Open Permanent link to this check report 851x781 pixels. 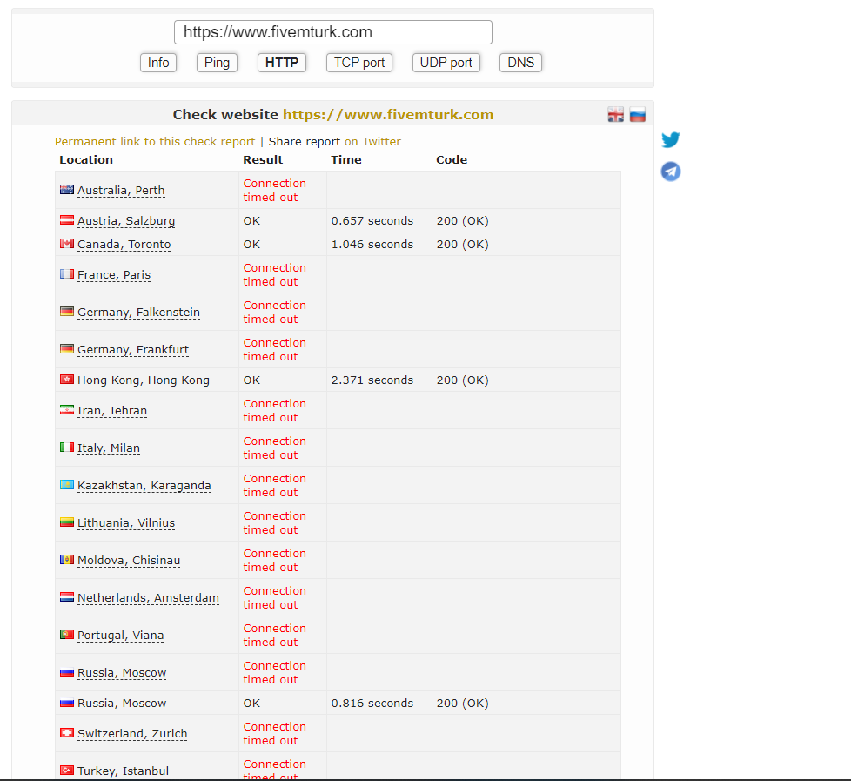coord(155,141)
